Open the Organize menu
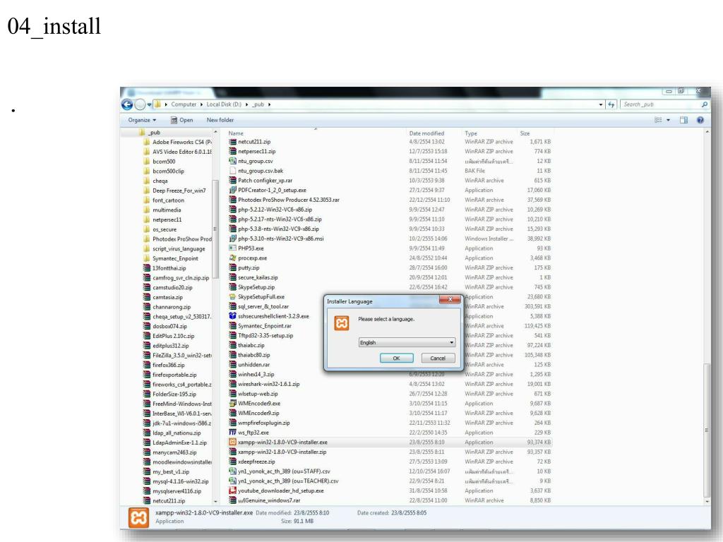 (142, 120)
